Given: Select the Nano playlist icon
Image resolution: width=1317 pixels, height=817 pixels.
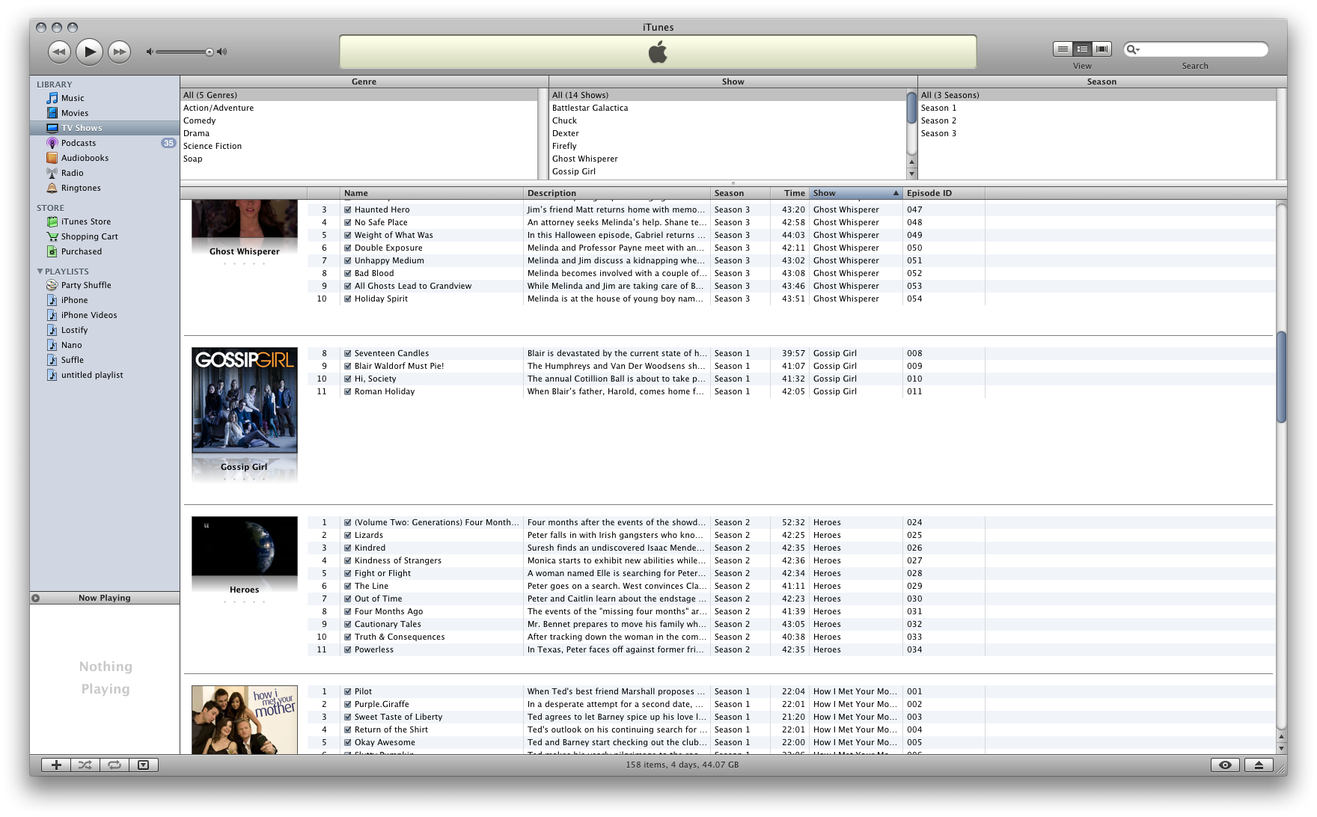Looking at the screenshot, I should (52, 345).
